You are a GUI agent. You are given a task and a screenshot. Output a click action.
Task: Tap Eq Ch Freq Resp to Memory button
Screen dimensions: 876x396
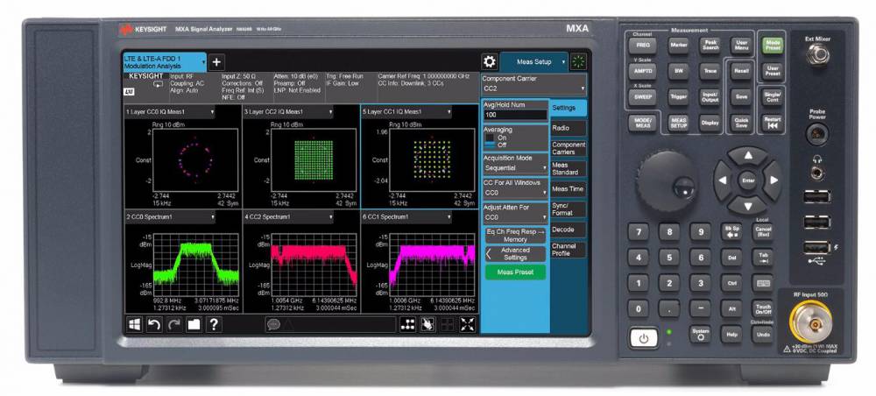tap(514, 235)
